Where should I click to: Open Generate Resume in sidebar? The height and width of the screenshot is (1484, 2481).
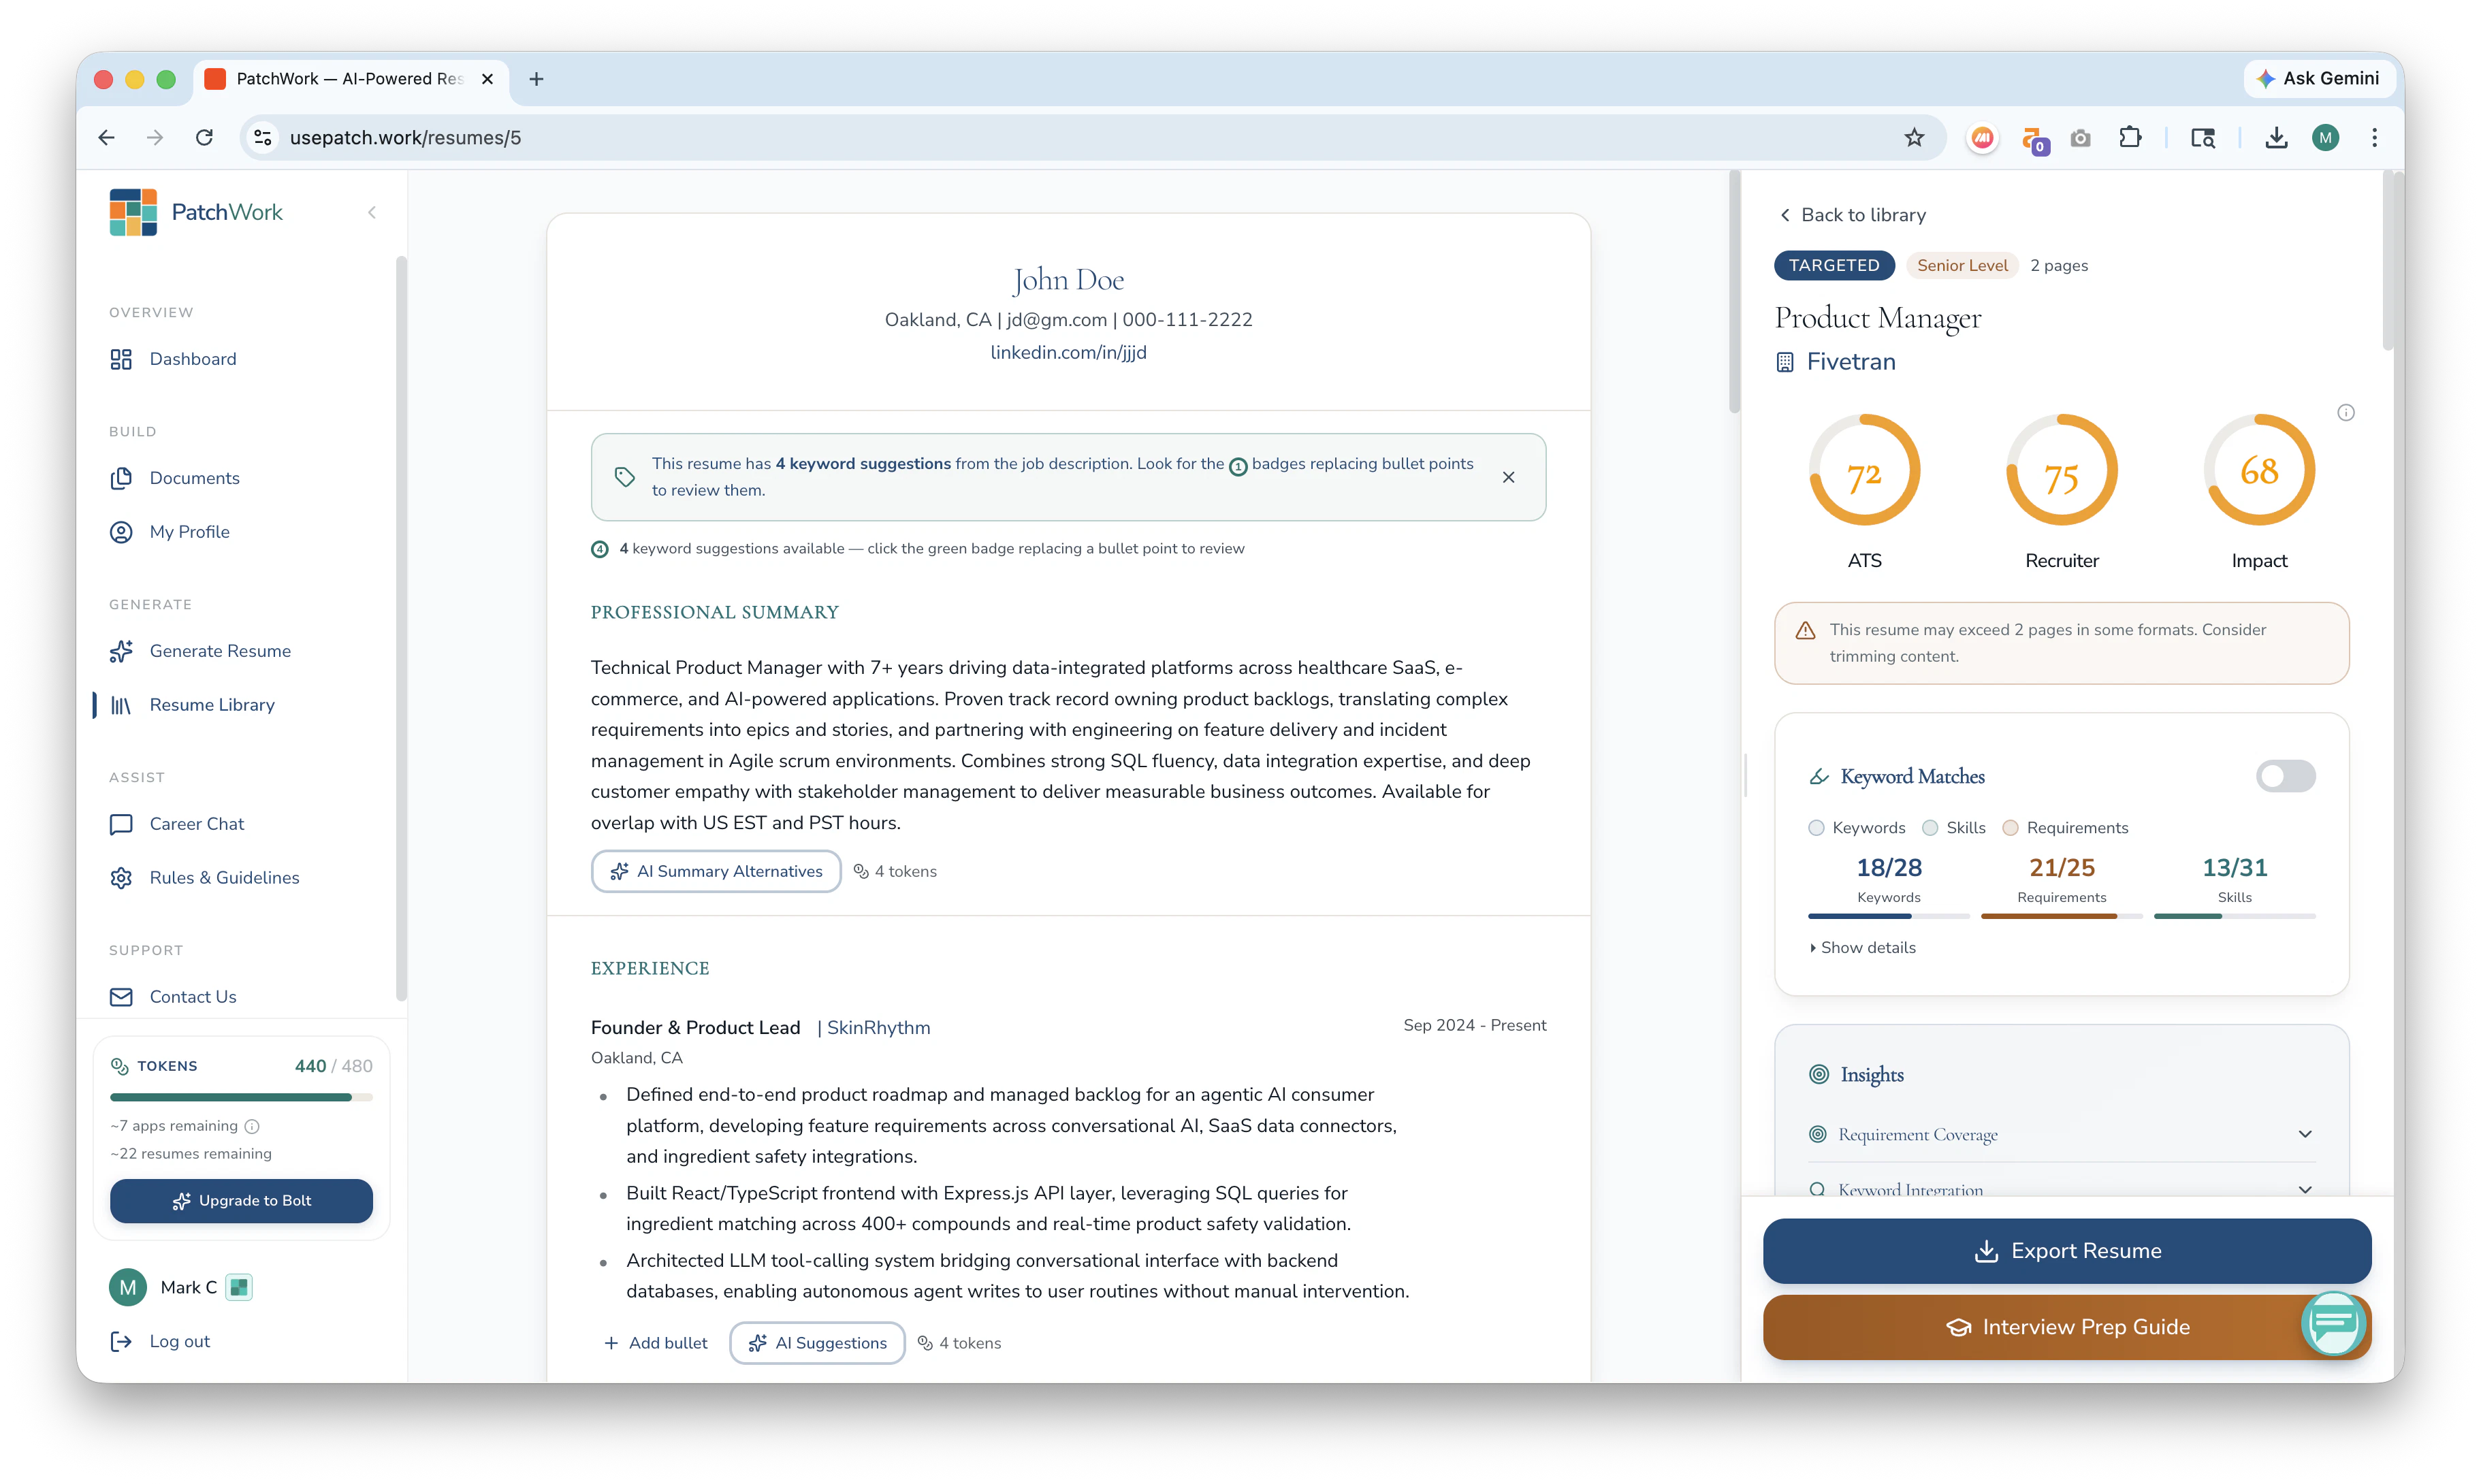point(220,651)
